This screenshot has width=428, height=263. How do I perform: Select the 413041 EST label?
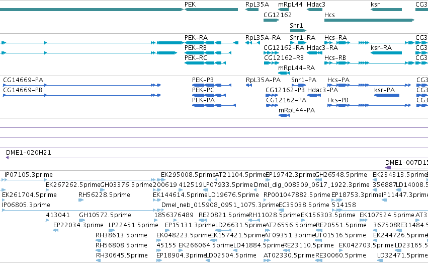tap(58, 215)
